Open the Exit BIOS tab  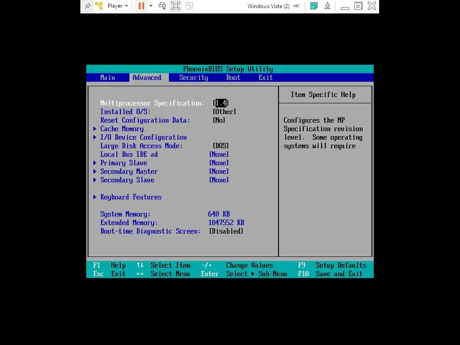265,77
